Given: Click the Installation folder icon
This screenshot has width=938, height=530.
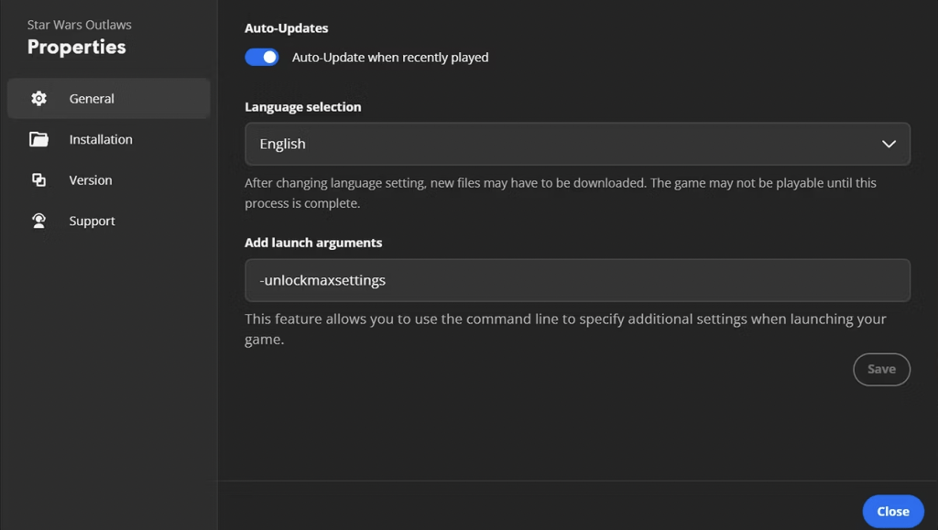Looking at the screenshot, I should [x=38, y=139].
